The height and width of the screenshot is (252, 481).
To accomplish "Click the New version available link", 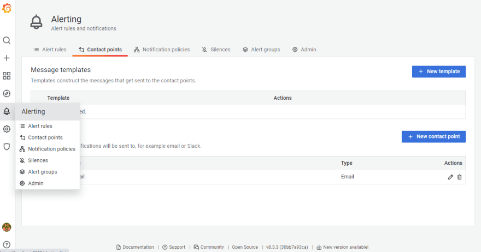I will (x=342, y=247).
